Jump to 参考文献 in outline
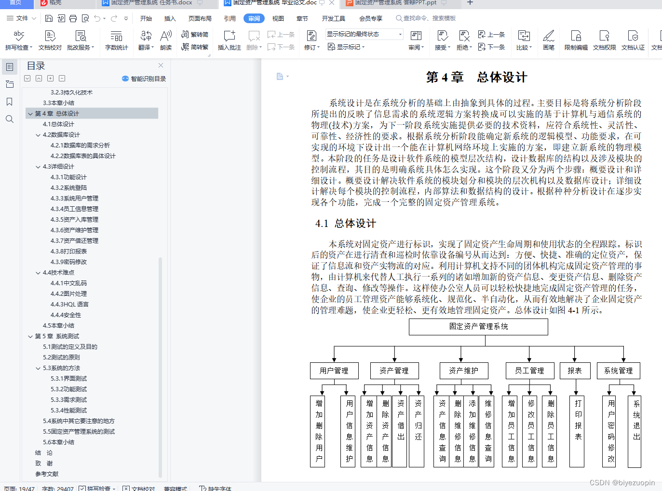 (x=47, y=474)
